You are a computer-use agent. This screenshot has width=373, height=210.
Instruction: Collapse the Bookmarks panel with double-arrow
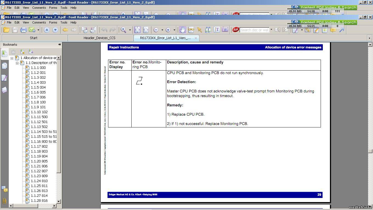coord(60,45)
